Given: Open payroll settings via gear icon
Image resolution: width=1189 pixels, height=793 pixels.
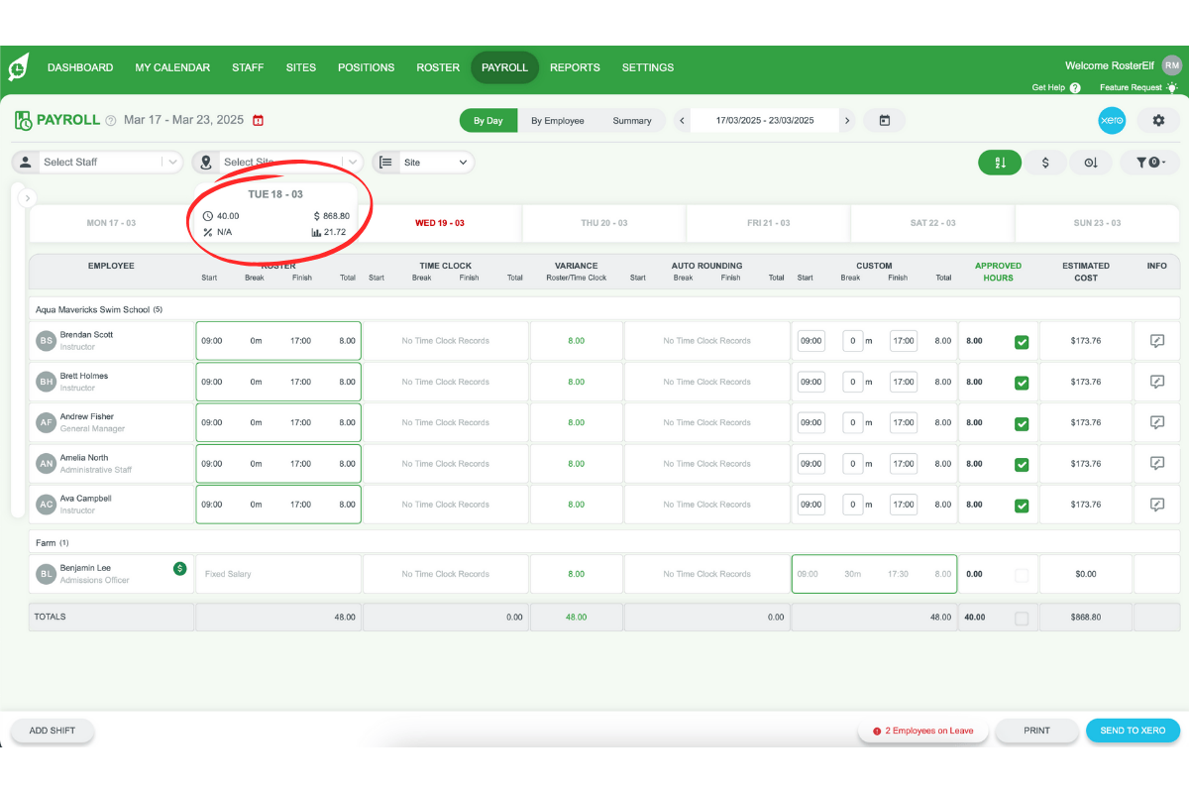Looking at the screenshot, I should click(x=1157, y=120).
